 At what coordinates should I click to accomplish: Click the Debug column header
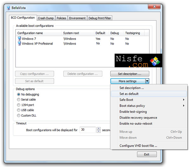(x=116, y=33)
